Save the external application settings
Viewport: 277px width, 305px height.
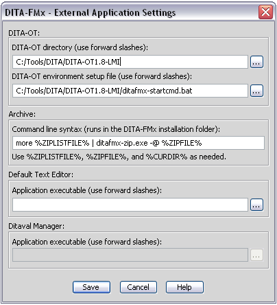click(x=91, y=287)
